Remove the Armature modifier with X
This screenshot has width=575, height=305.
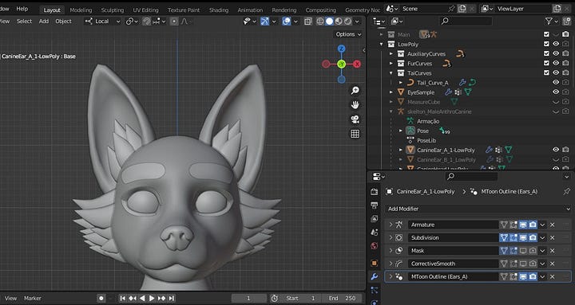(x=553, y=225)
